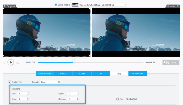
Task: Uncheck the Enable Crop checkbox
Action: [x=10, y=82]
